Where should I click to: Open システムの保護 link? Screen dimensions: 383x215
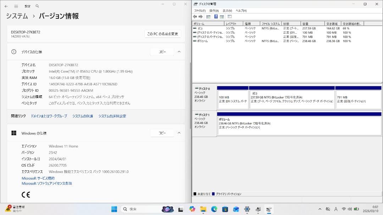[83, 116]
